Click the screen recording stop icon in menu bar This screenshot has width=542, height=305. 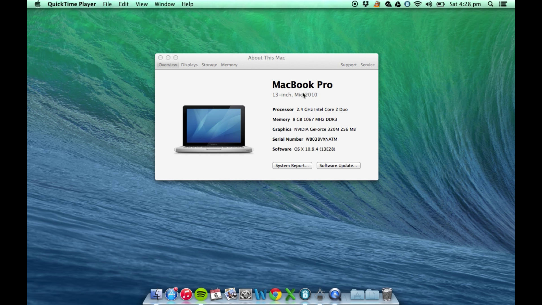(x=355, y=4)
